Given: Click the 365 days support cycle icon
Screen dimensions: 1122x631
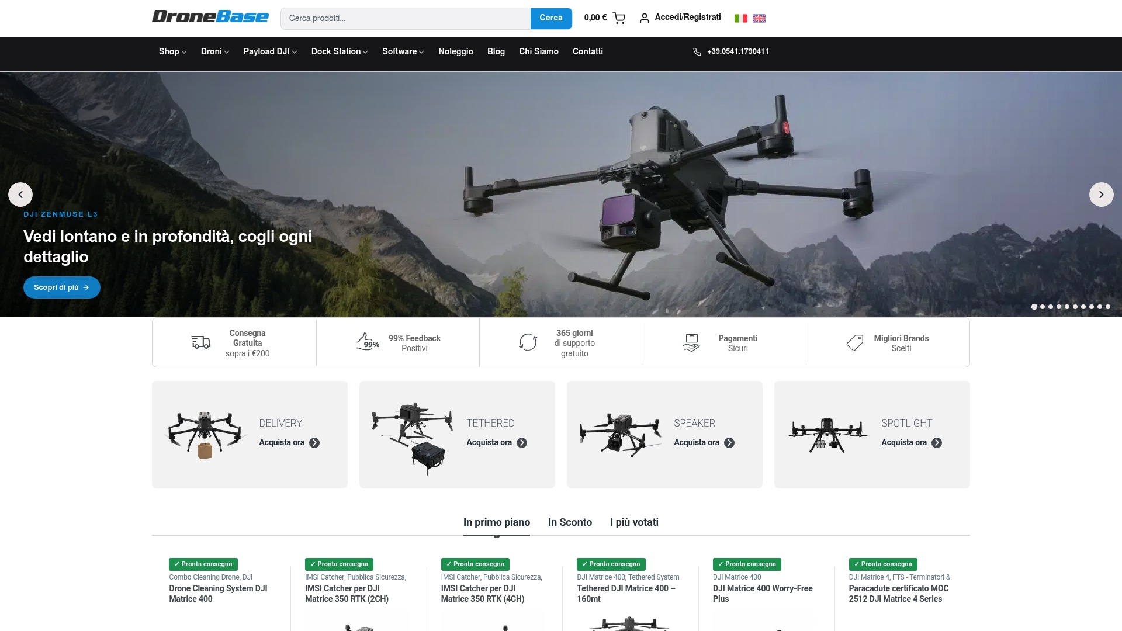Looking at the screenshot, I should [x=528, y=342].
